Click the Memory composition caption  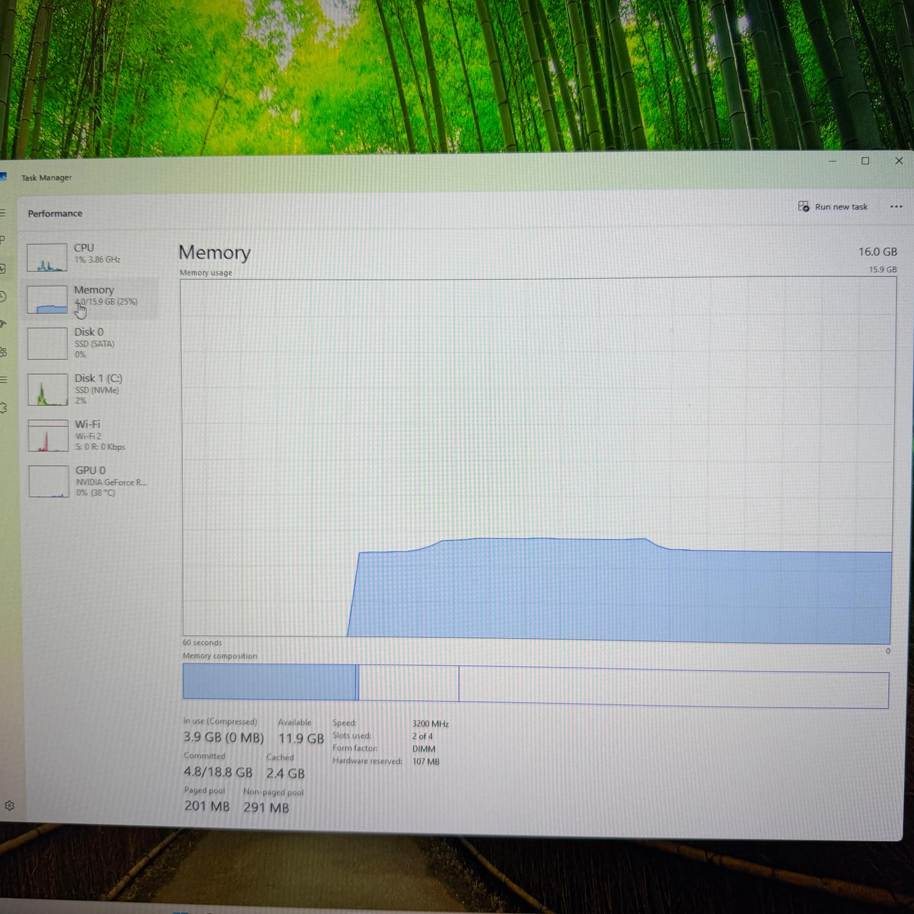(220, 655)
